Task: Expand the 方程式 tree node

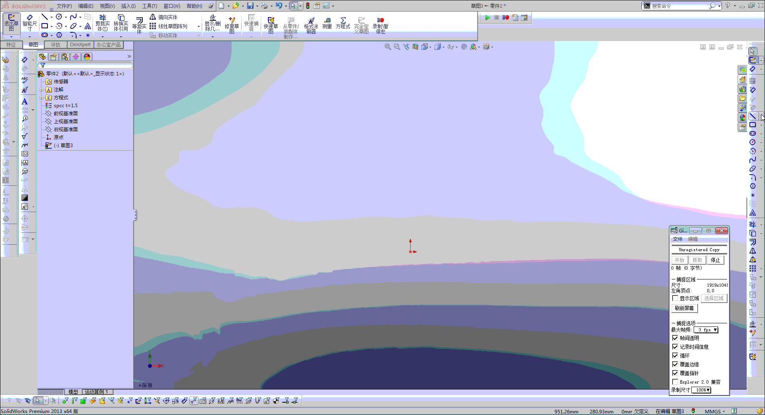Action: (x=41, y=98)
